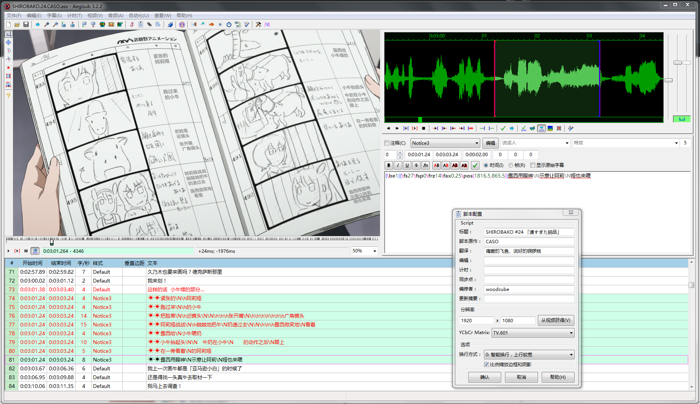Image resolution: width=700 pixels, height=404 pixels.
Task: Open Automation Manager purple-haired girl icon
Action: click(182, 24)
